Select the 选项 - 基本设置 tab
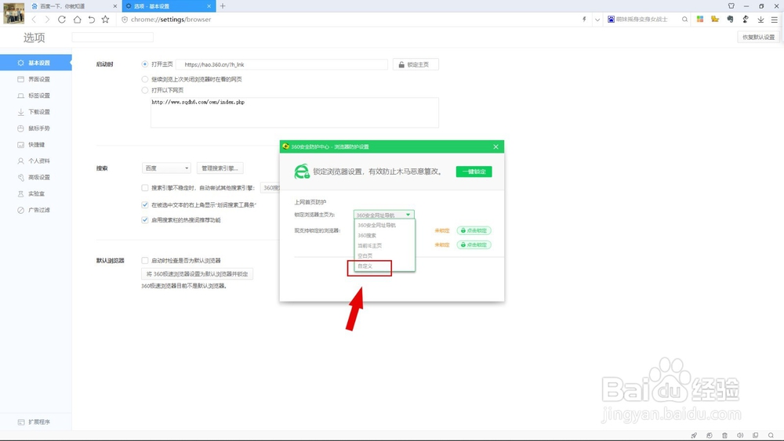This screenshot has width=784, height=441. point(169,6)
